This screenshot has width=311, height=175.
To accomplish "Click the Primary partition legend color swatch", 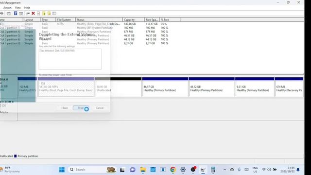I will pos(15,156).
